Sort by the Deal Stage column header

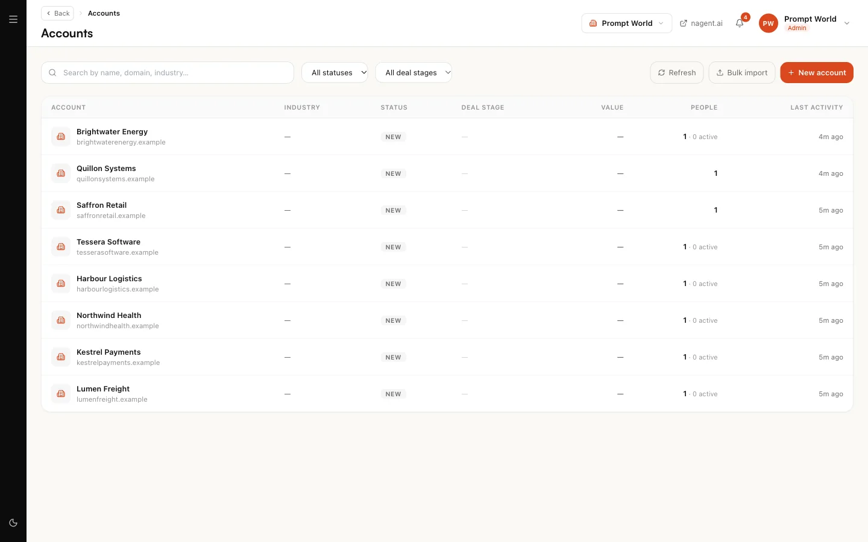(x=483, y=108)
